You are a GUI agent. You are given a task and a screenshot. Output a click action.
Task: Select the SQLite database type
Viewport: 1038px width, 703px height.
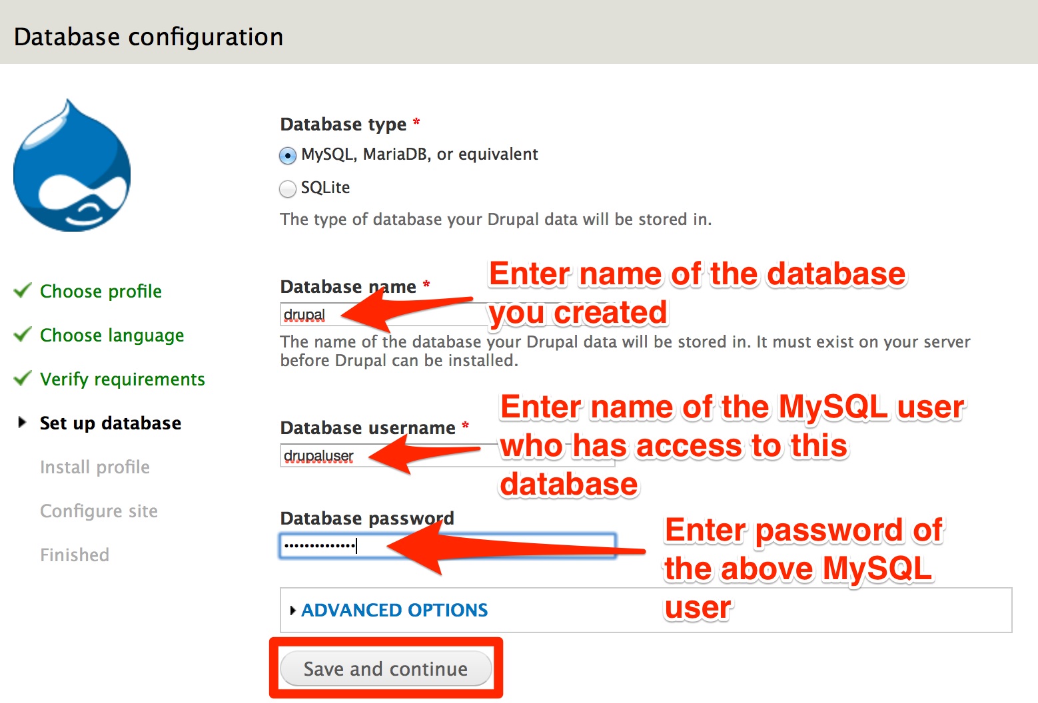point(287,188)
